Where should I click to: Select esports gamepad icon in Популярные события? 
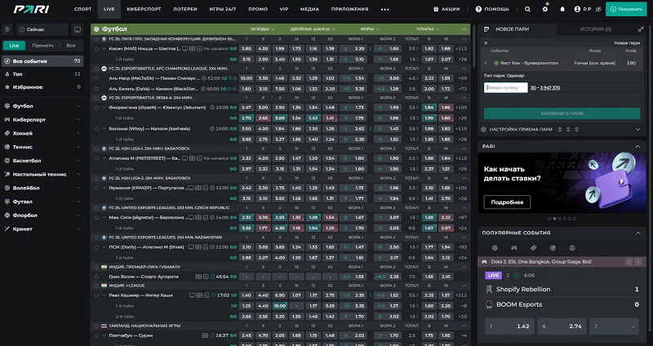pyautogui.click(x=514, y=248)
